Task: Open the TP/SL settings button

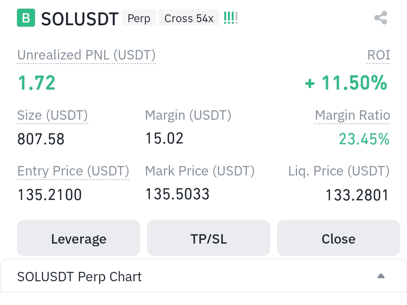Action: [x=208, y=238]
